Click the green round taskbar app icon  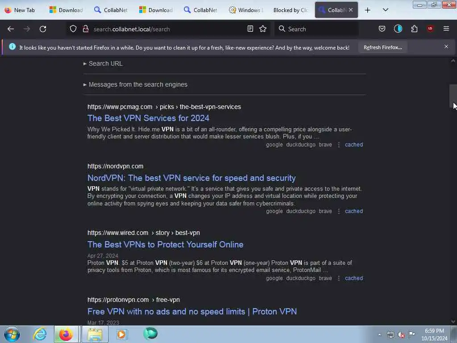pos(150,334)
